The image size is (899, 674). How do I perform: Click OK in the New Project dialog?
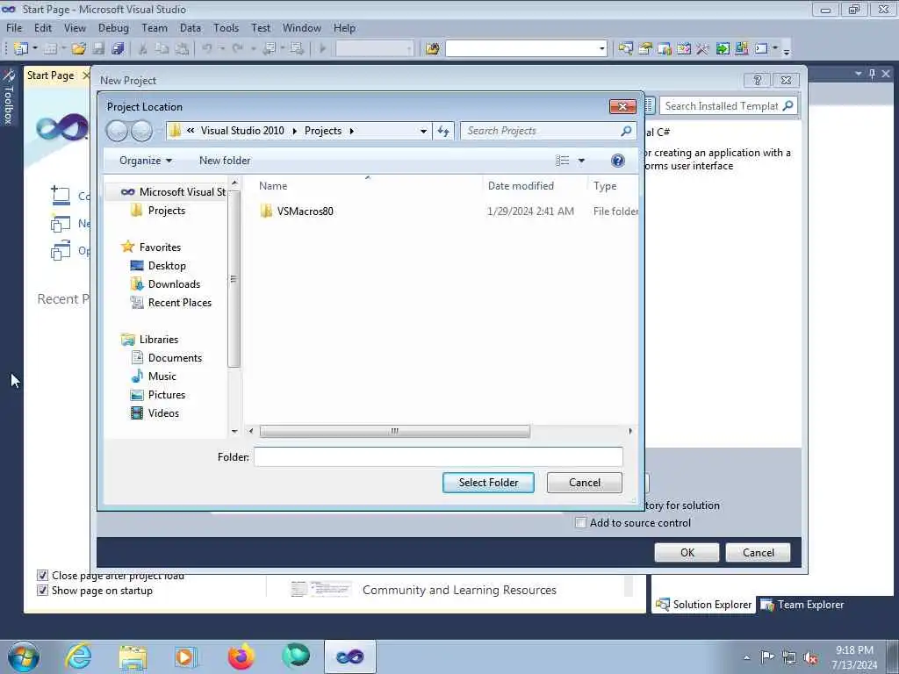coord(687,553)
